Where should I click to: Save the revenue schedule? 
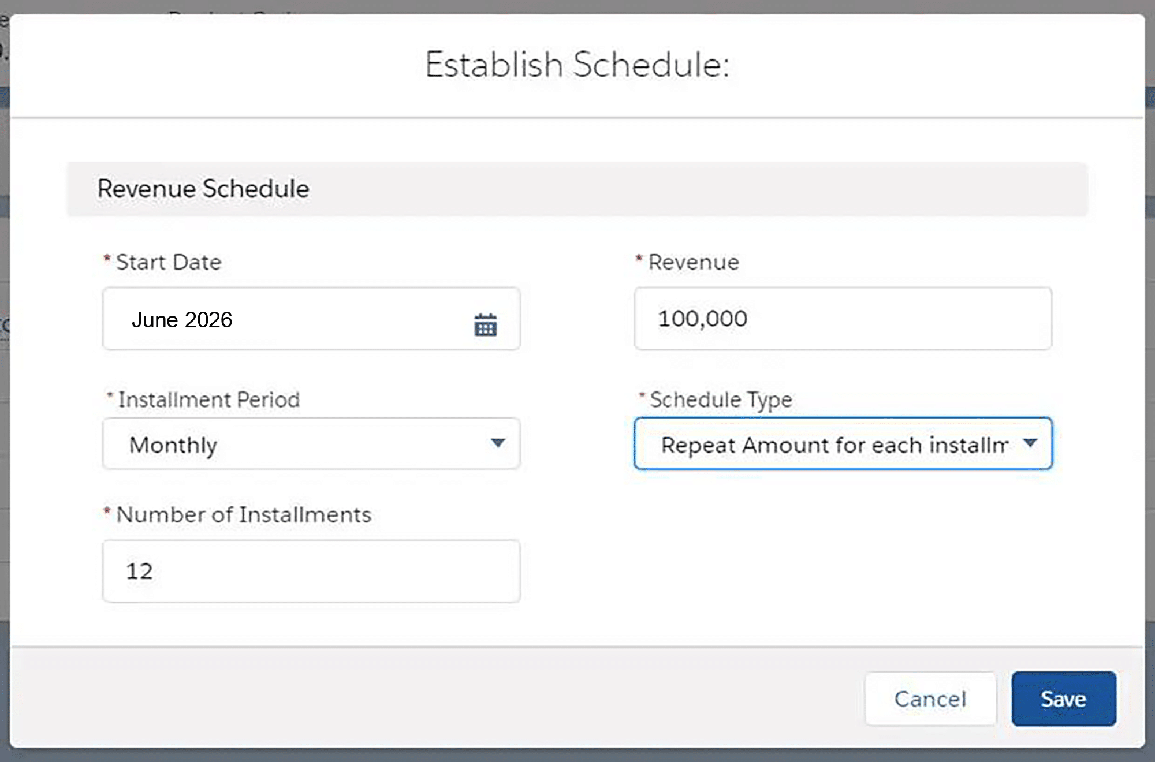[1063, 698]
